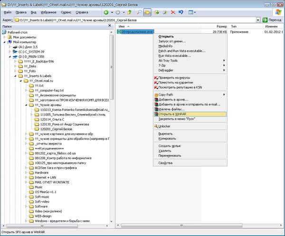This screenshot has width=285, height=236.
Task: Toggle the Folders pane toolbar button
Action: coord(147,12)
